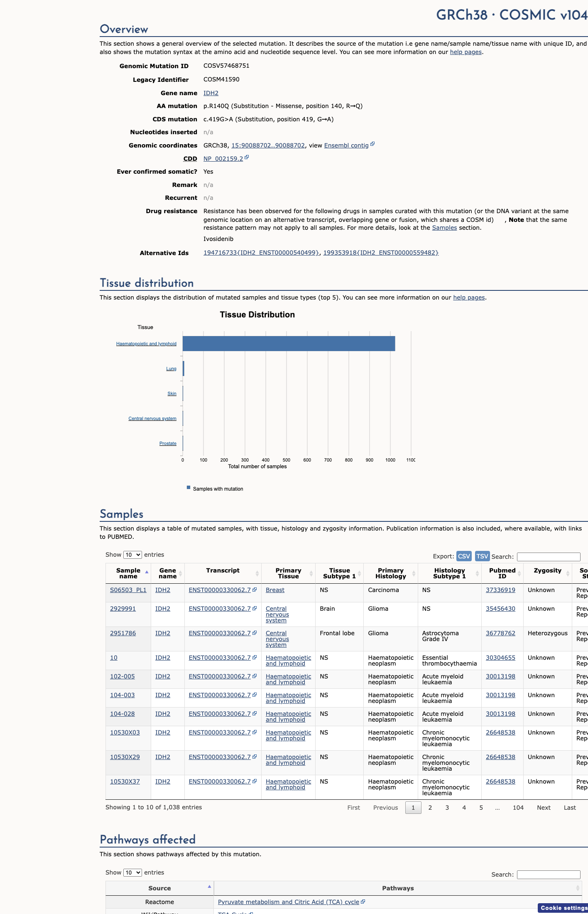Open alternative ID 199353918 IDH2_ENST00000559482
The height and width of the screenshot is (914, 588).
coord(381,253)
